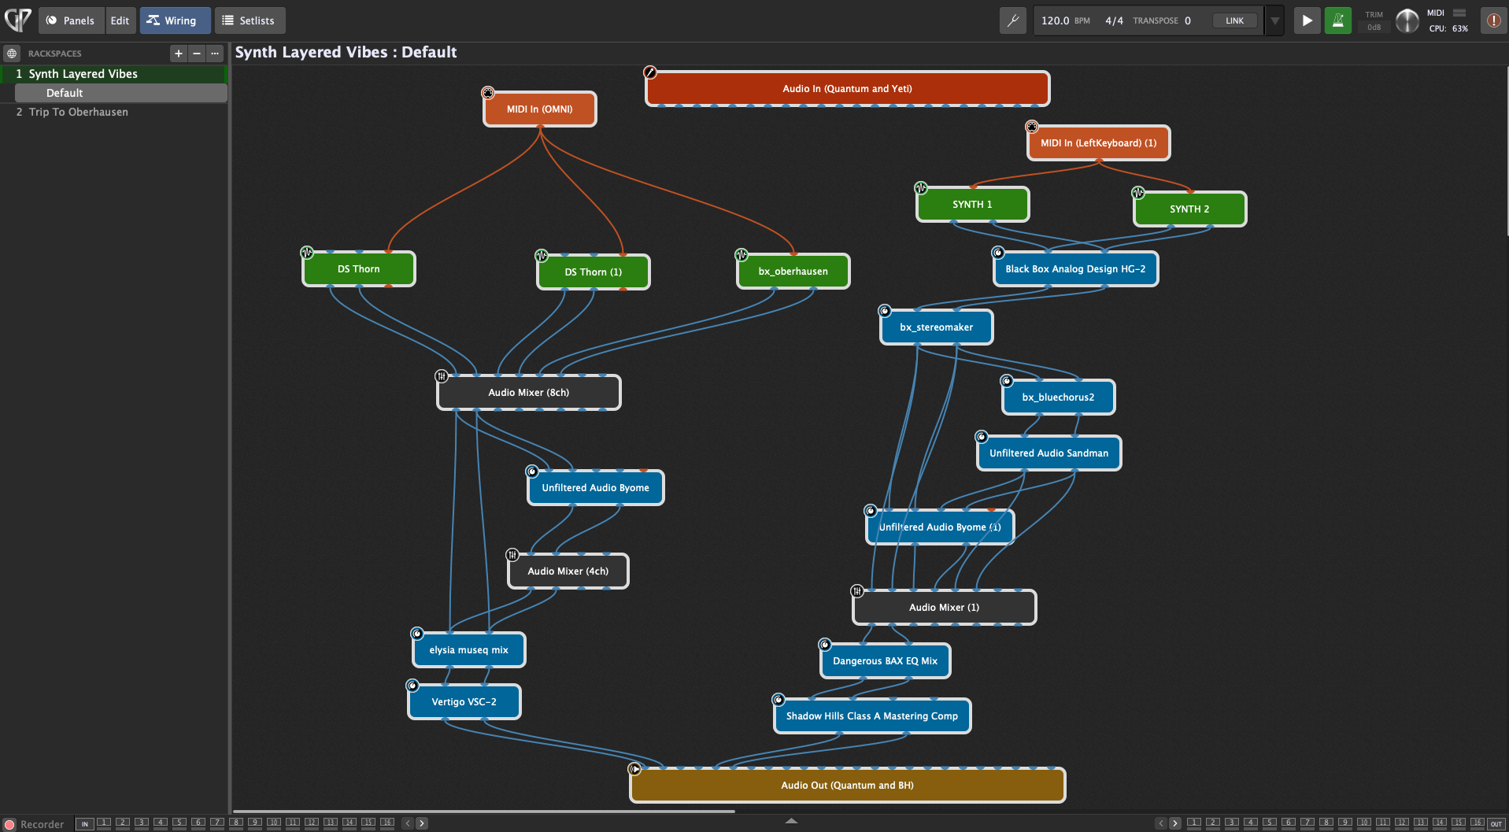Click the red Recorder record button
The image size is (1509, 832).
tap(9, 824)
